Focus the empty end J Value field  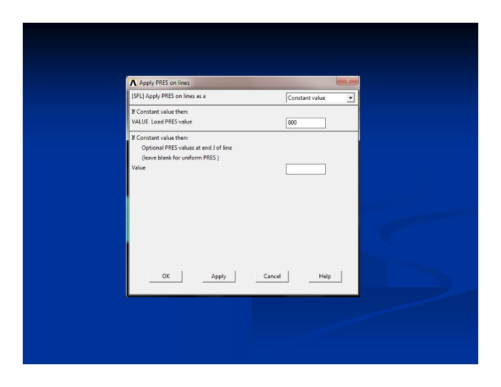click(x=306, y=169)
